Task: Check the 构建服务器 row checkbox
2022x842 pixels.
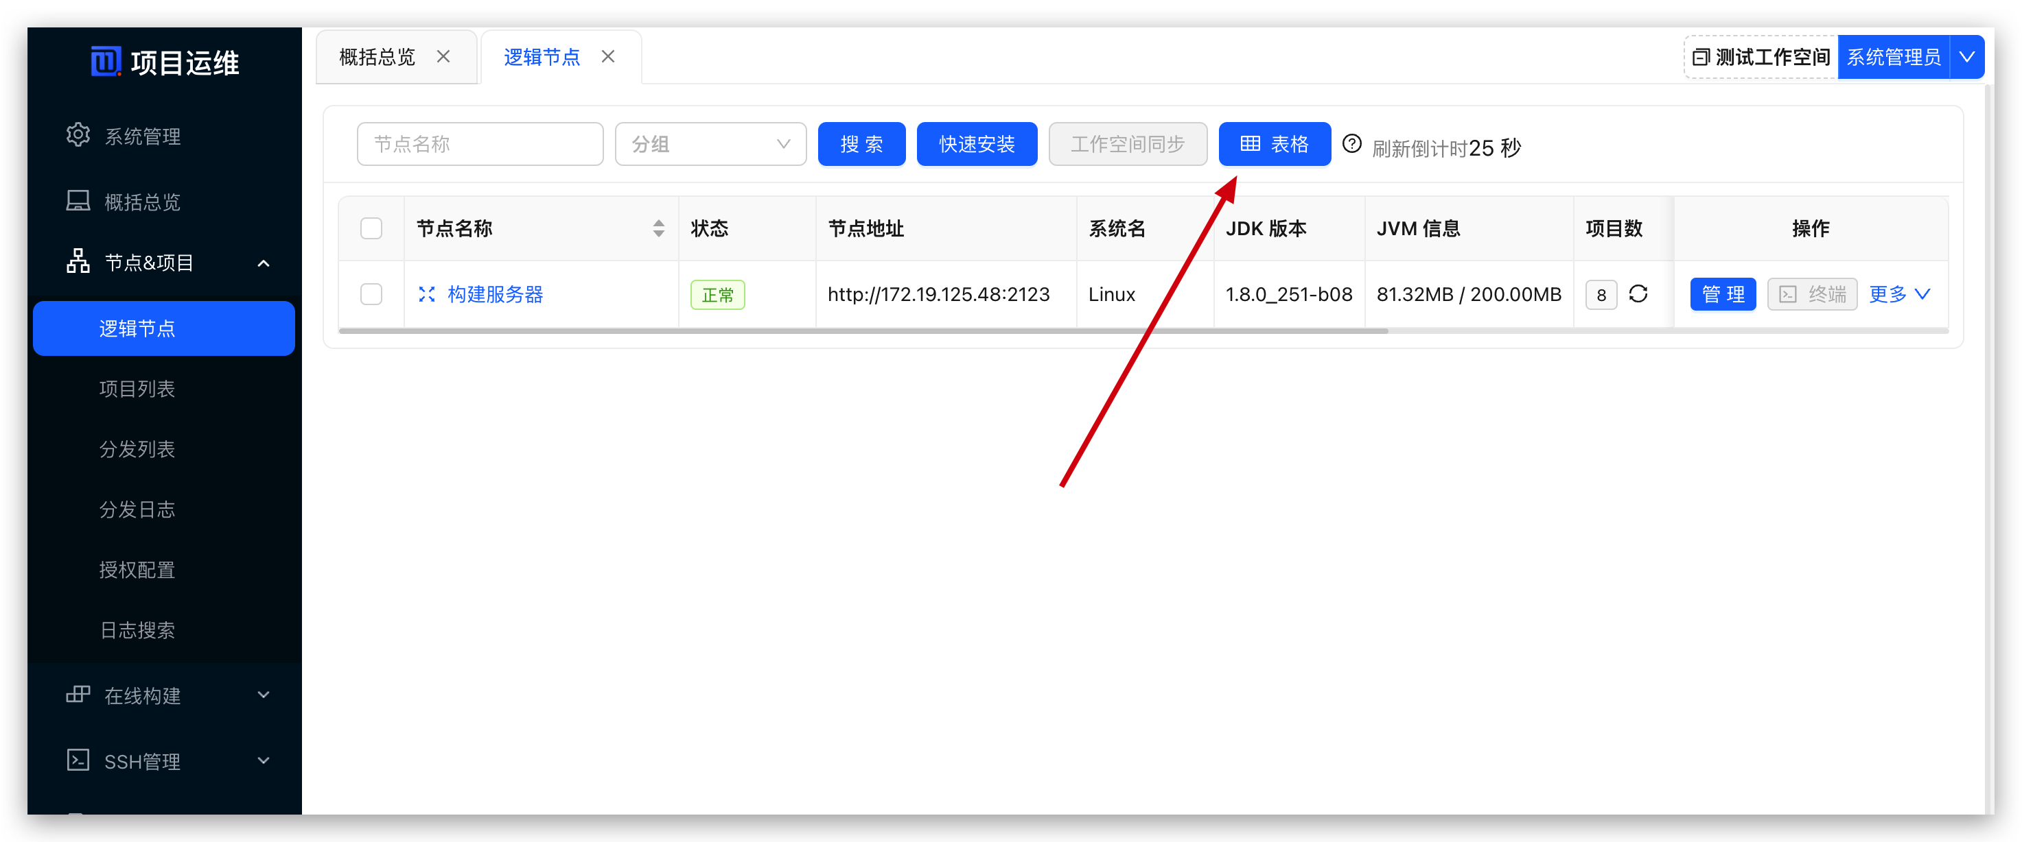Action: (x=371, y=294)
